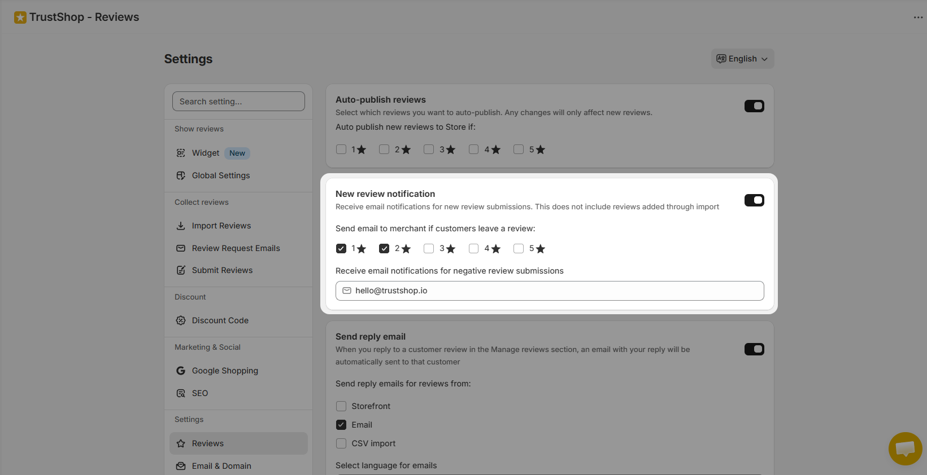This screenshot has width=927, height=475.
Task: Click the Google Shopping G icon
Action: pyautogui.click(x=181, y=371)
